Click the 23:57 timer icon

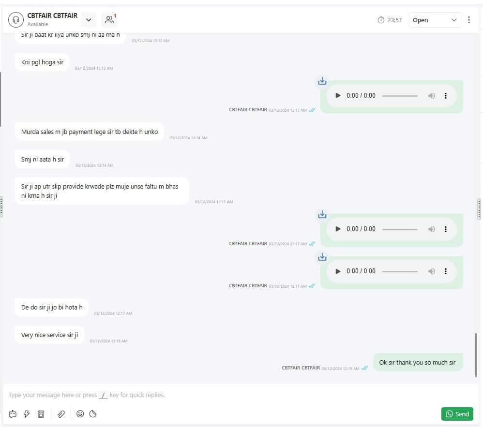point(381,20)
